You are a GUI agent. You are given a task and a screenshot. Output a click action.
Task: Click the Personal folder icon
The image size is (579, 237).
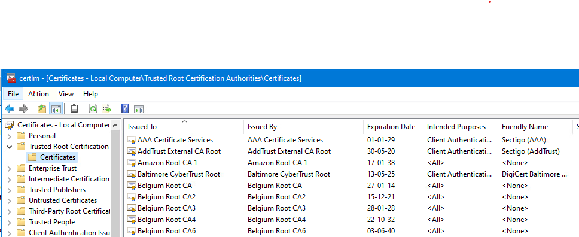[x=22, y=136]
